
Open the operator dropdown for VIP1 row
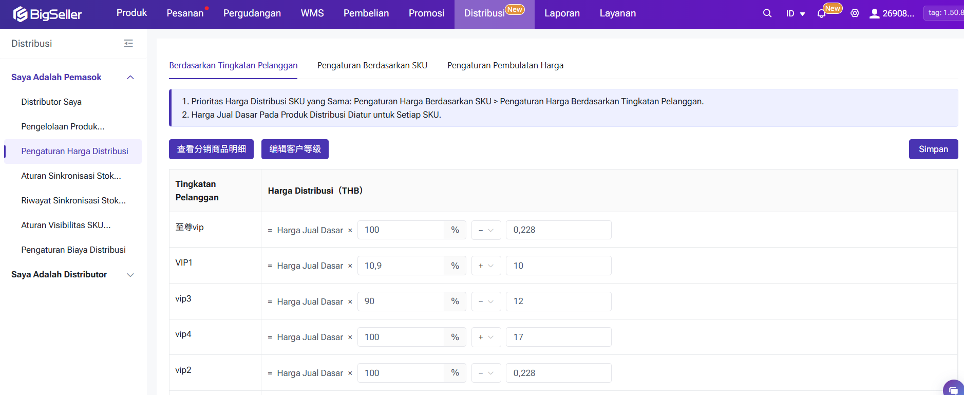(x=486, y=266)
